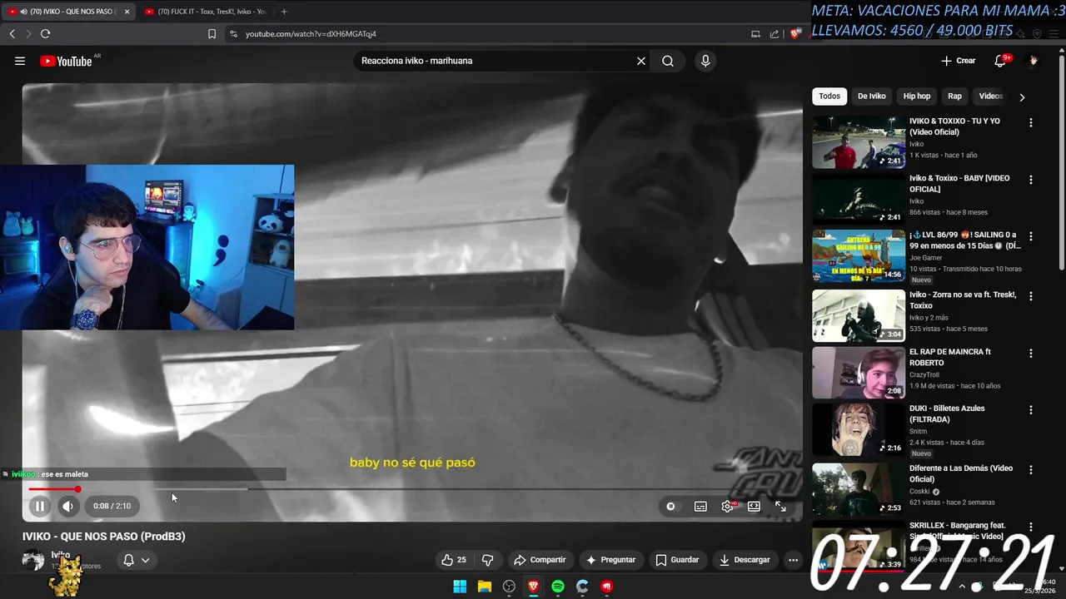Clear the search text with the X
This screenshot has width=1066, height=599.
641,61
